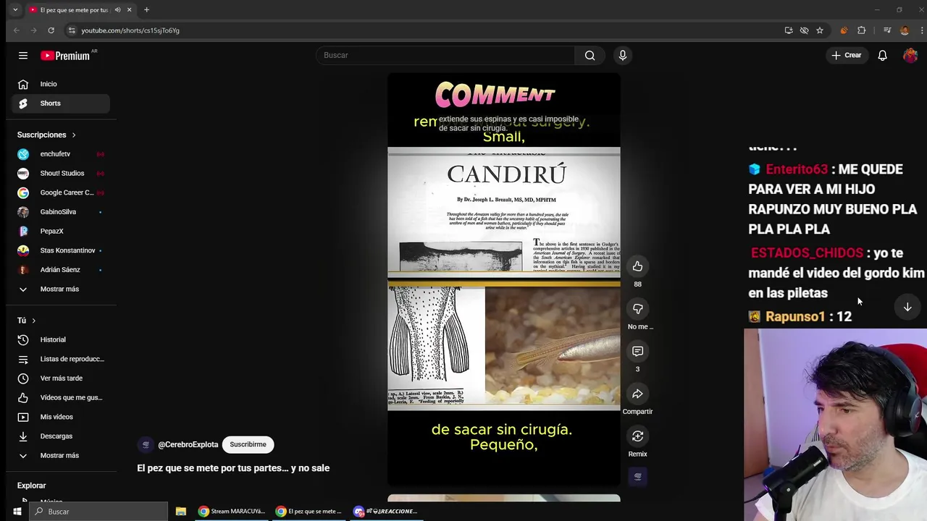Open Listas de reproducción
The width and height of the screenshot is (927, 521).
[x=61, y=359]
